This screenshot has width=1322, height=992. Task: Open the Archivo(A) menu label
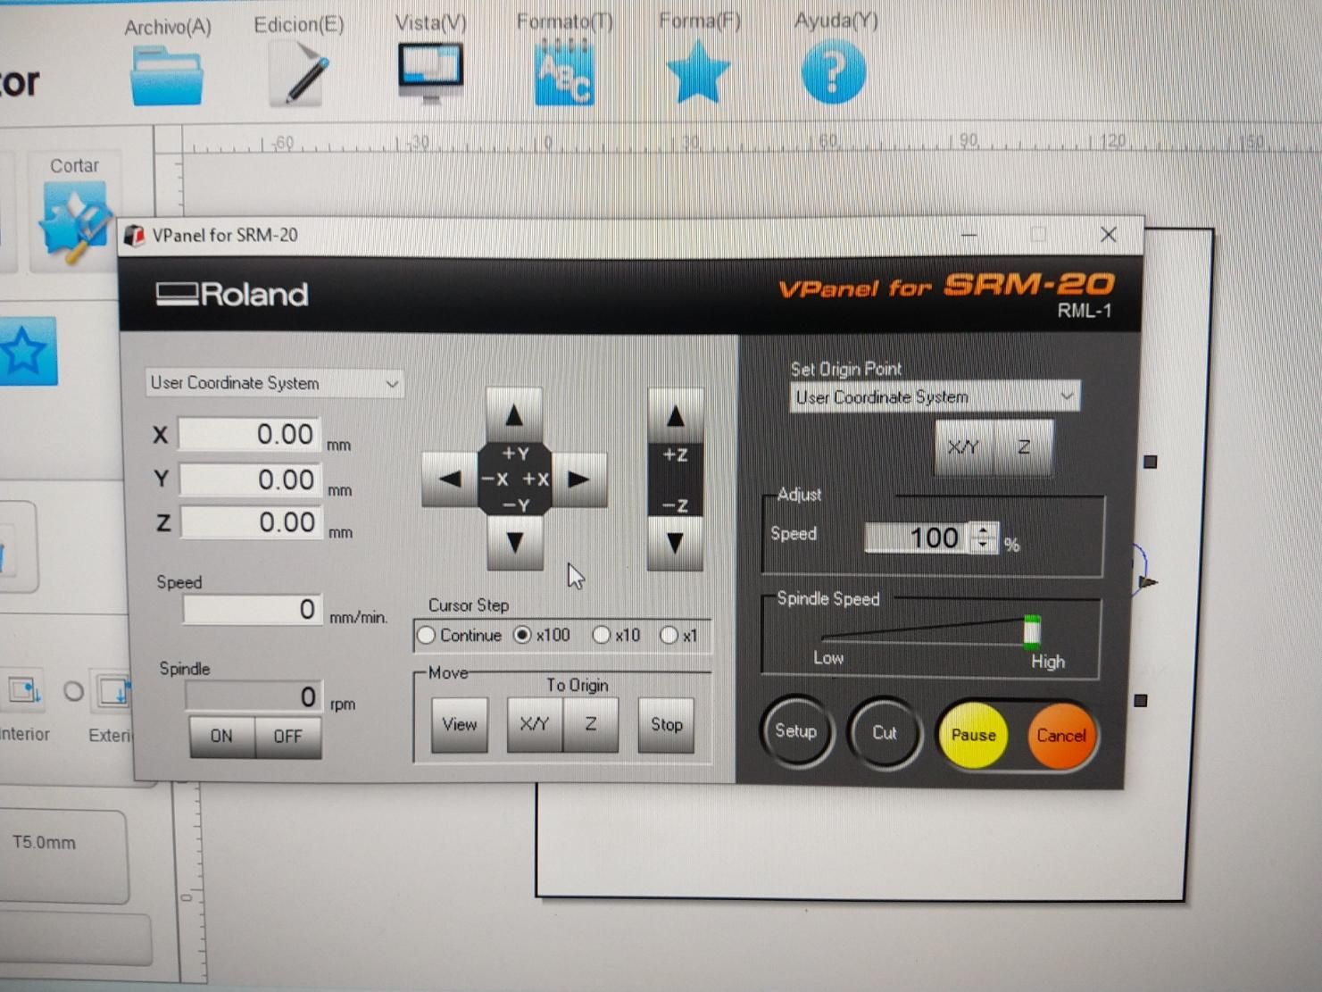coord(168,27)
